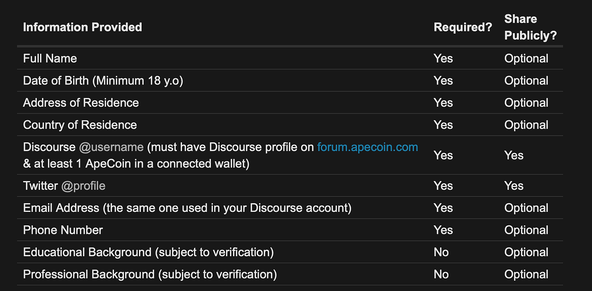Click the Share Publicly? column header
This screenshot has height=291, width=592.
click(x=530, y=27)
